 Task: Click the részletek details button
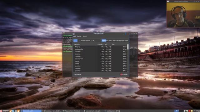click(x=78, y=75)
